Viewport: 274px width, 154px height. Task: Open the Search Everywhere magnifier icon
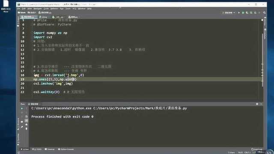[x=265, y=12]
